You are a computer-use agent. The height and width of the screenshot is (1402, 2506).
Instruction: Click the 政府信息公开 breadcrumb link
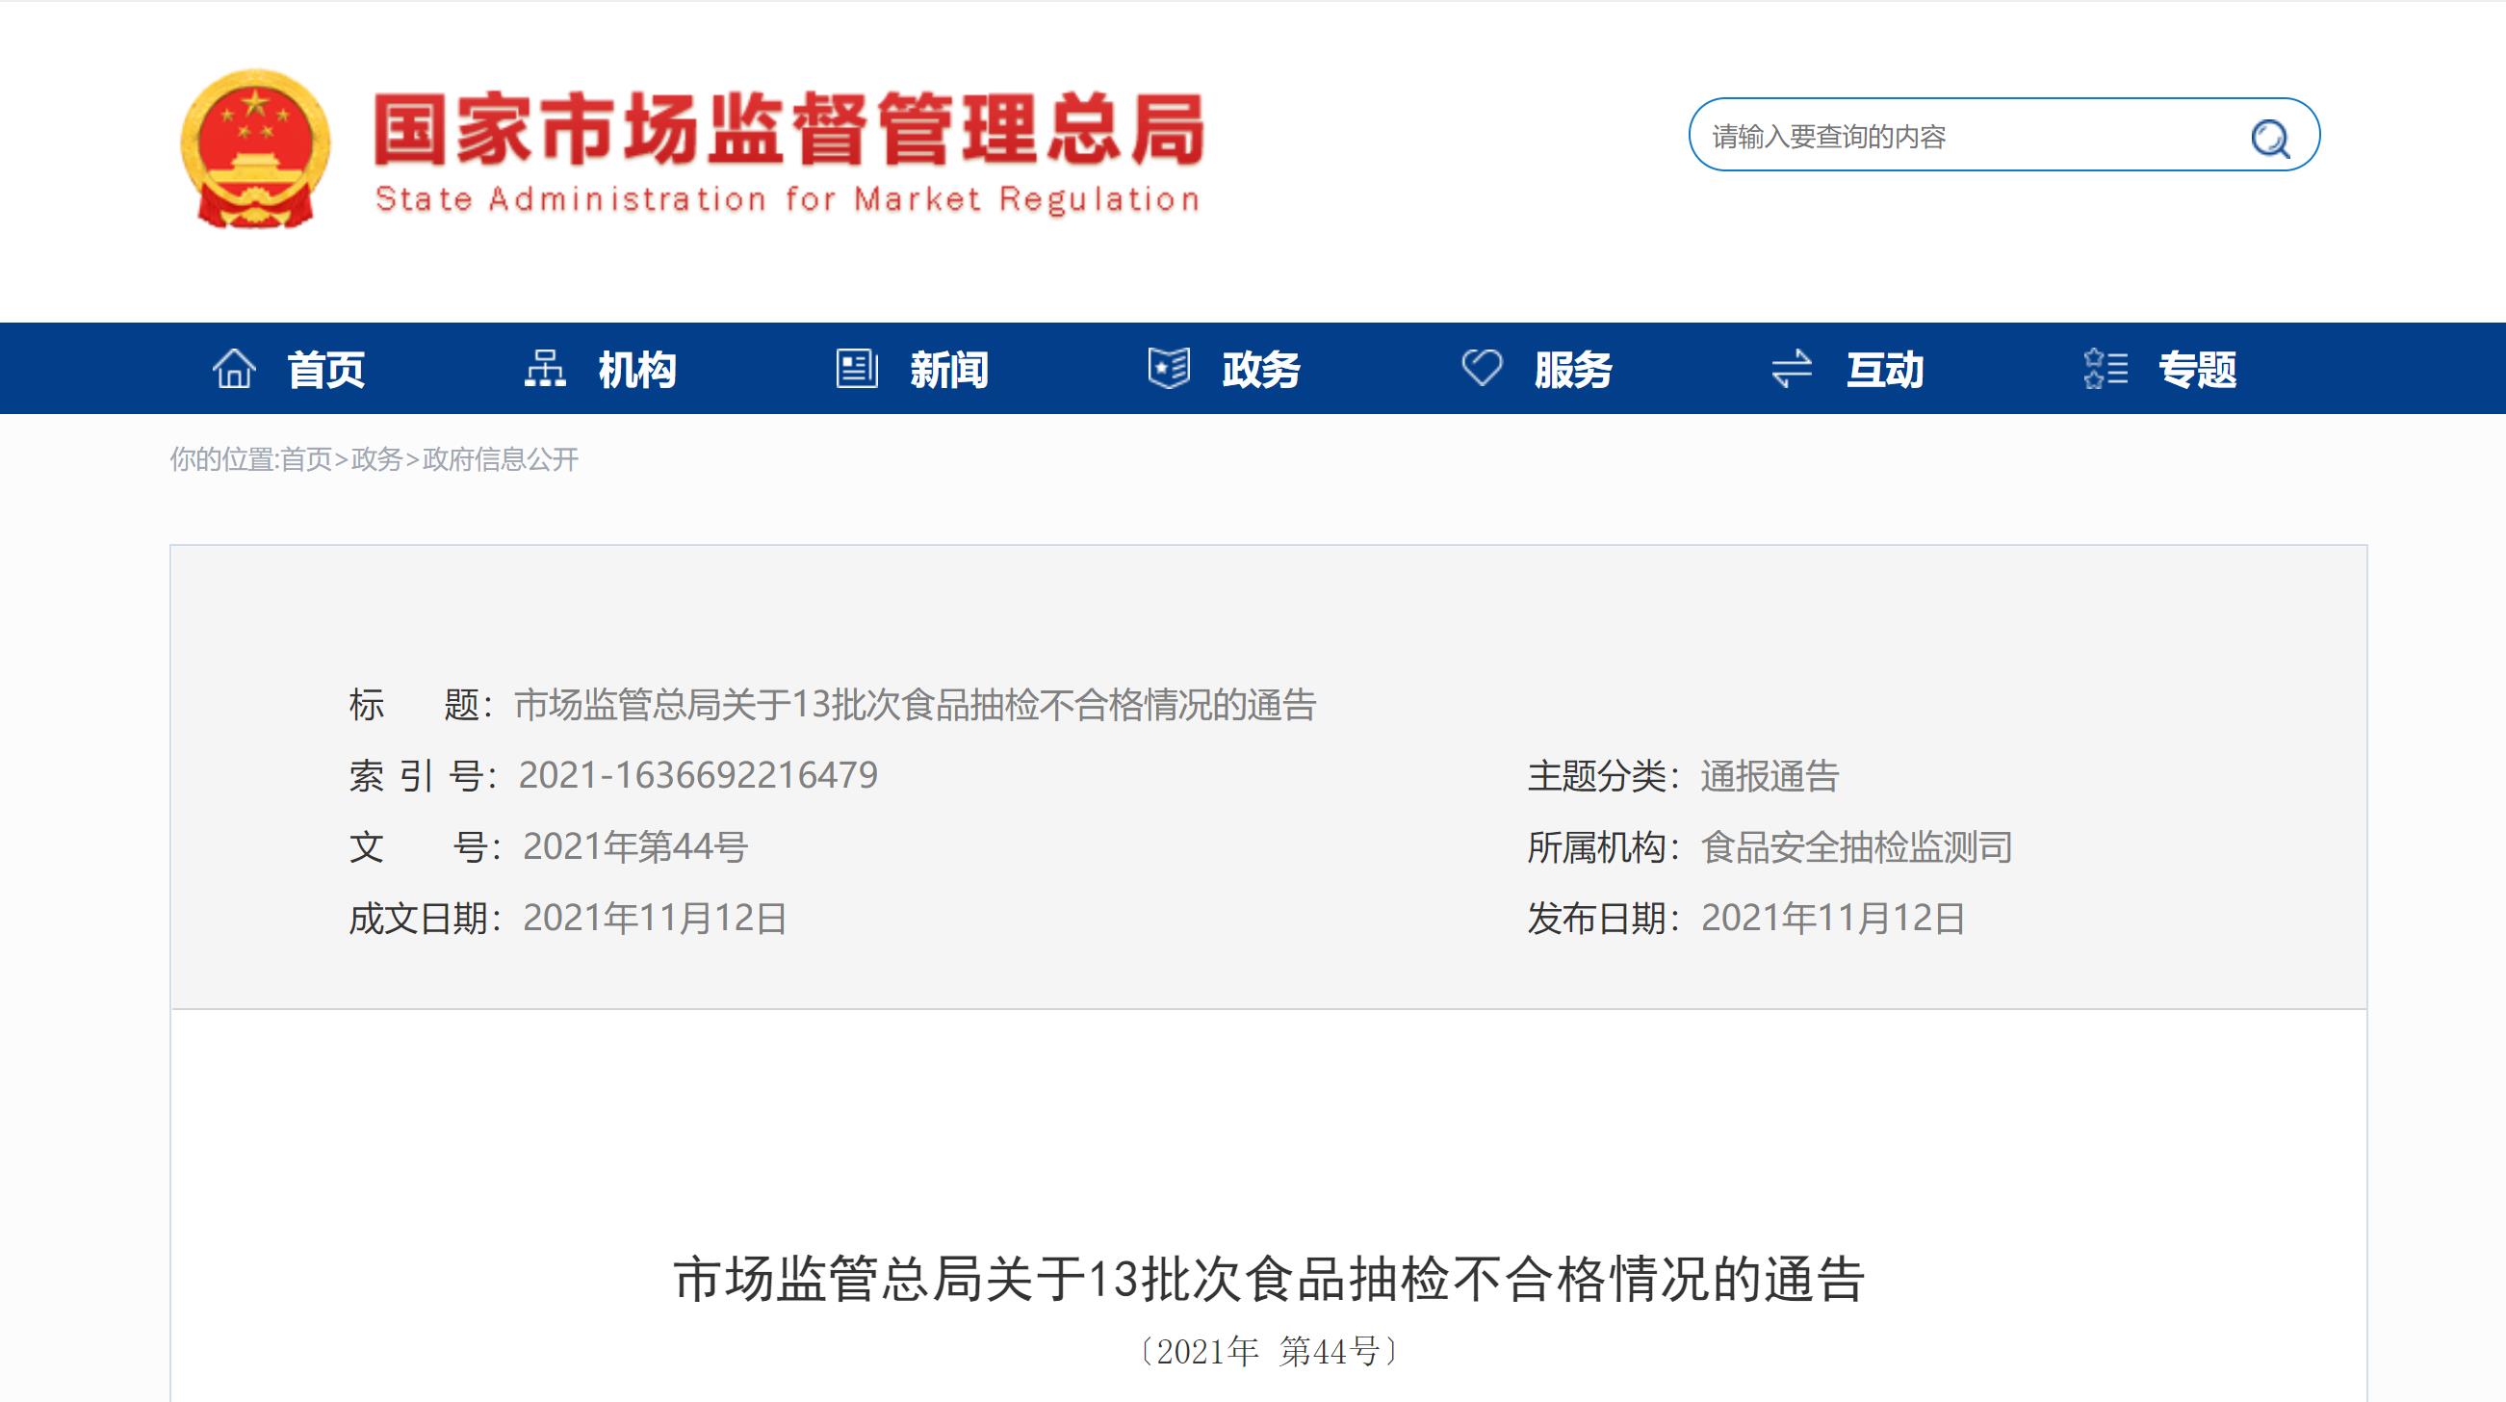tap(500, 459)
